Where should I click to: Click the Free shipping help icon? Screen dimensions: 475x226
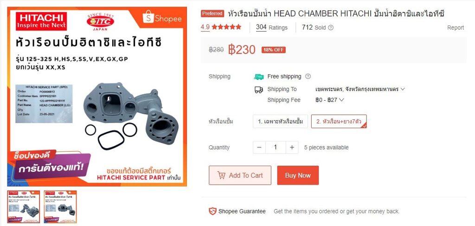click(308, 77)
